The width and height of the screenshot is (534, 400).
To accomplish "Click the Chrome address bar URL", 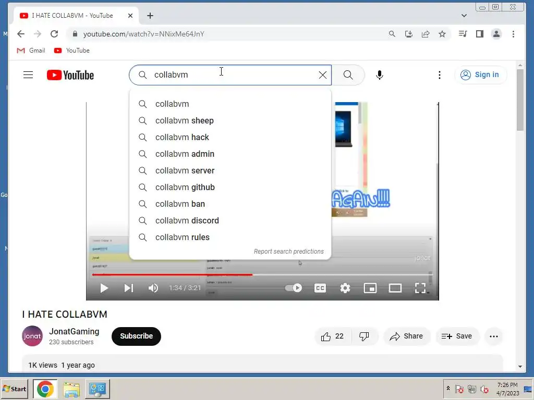I will tap(144, 34).
